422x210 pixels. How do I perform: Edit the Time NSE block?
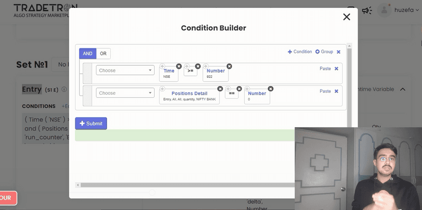coord(169,74)
